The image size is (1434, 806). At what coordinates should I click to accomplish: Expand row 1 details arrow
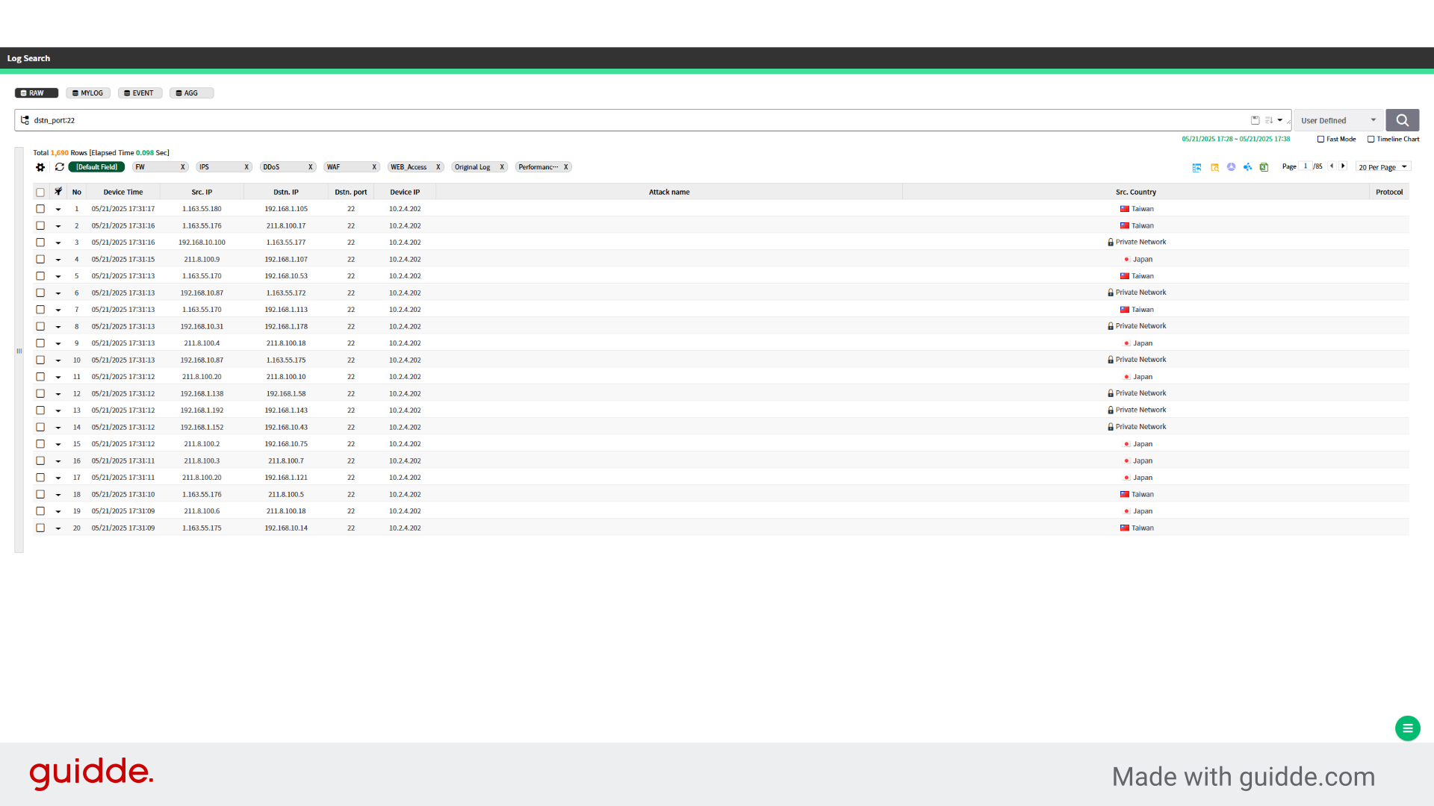pos(58,210)
